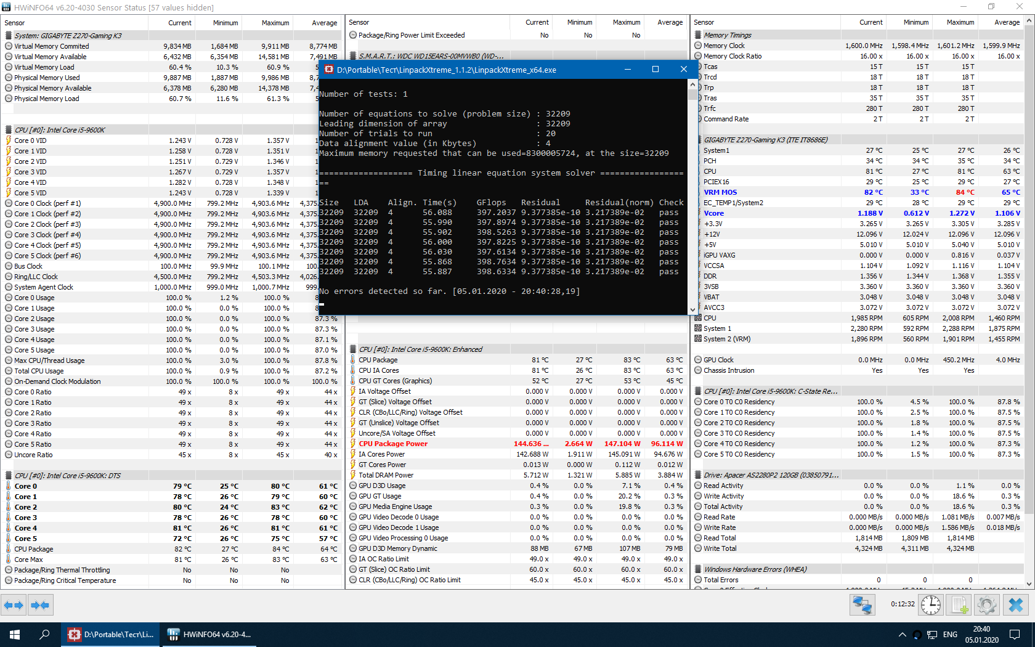Switch to LinpackXtreme from the taskbar
The width and height of the screenshot is (1035, 647).
pos(111,635)
